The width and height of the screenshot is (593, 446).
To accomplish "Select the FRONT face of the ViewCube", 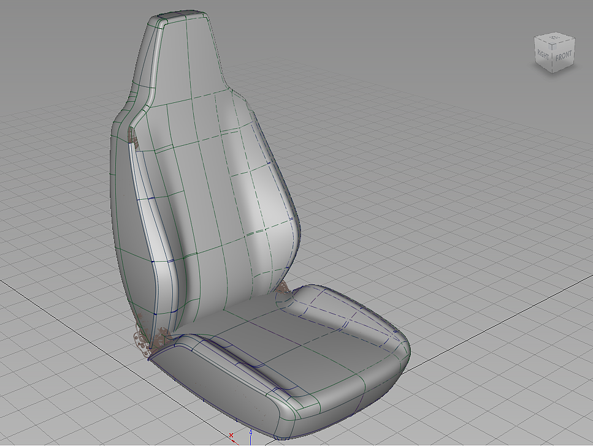I will coord(563,56).
